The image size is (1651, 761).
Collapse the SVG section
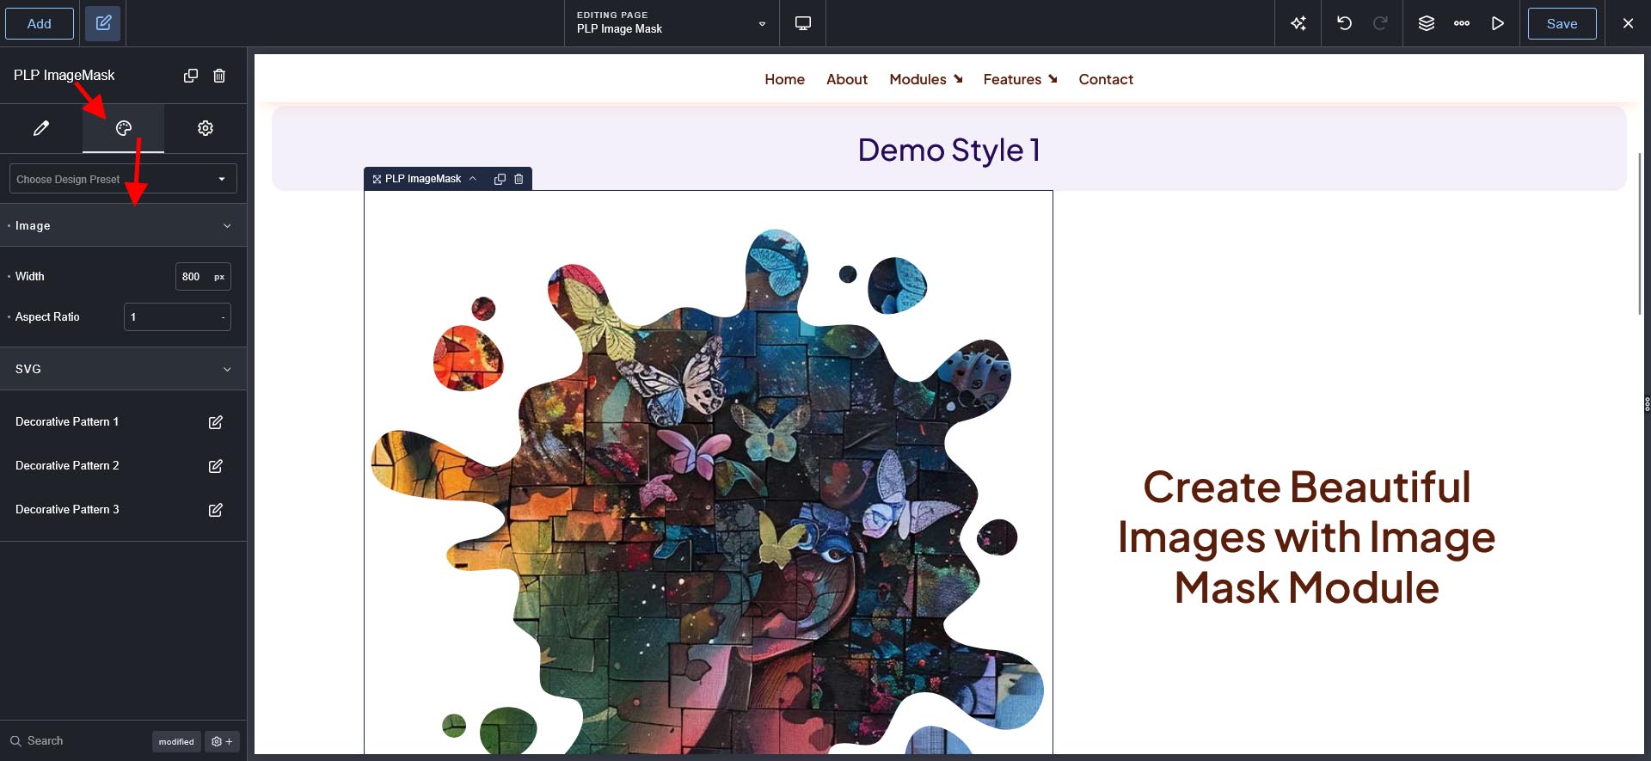[x=123, y=369]
